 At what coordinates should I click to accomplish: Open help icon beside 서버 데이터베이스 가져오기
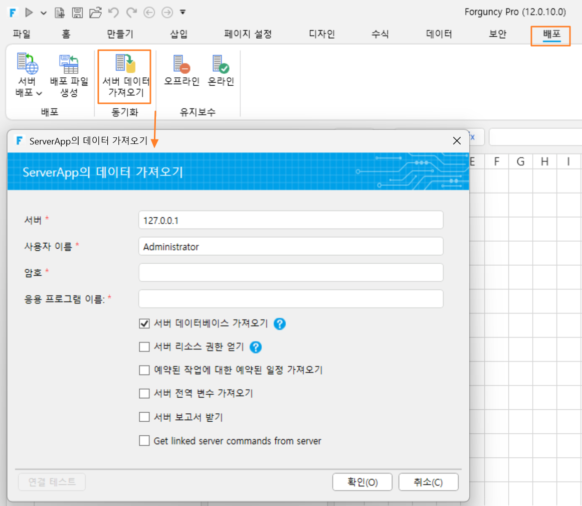280,324
